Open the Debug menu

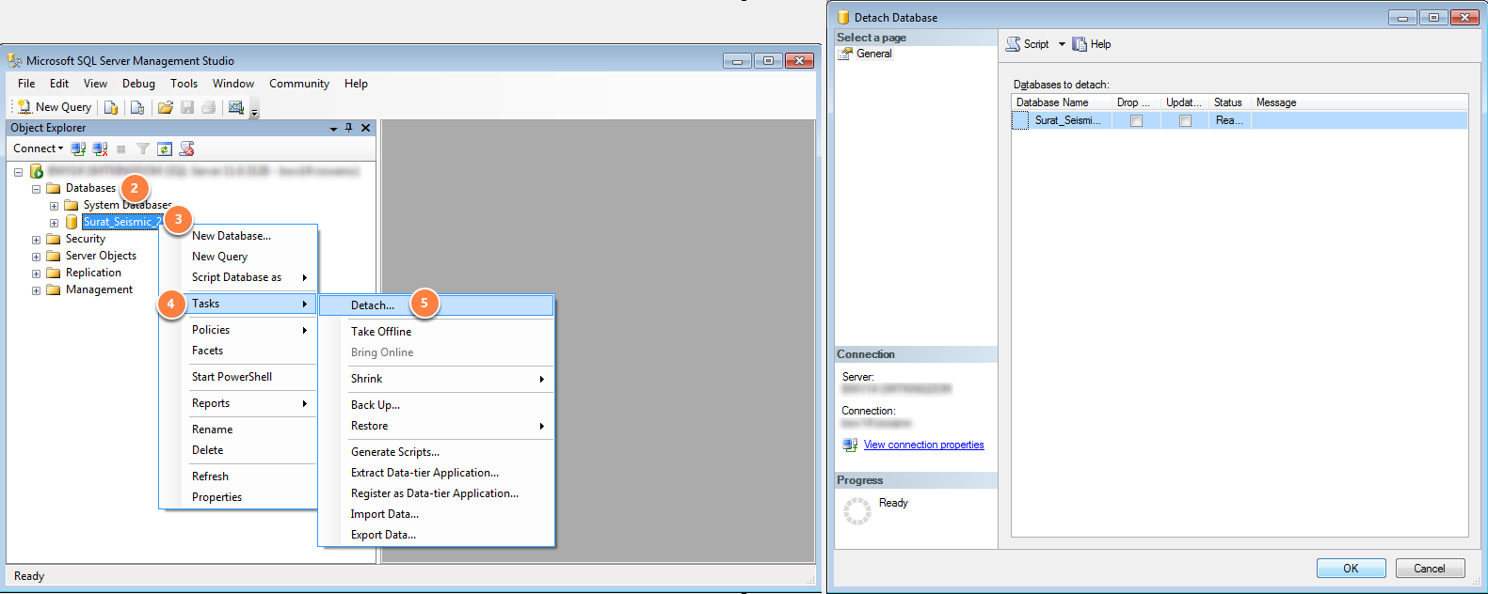138,84
